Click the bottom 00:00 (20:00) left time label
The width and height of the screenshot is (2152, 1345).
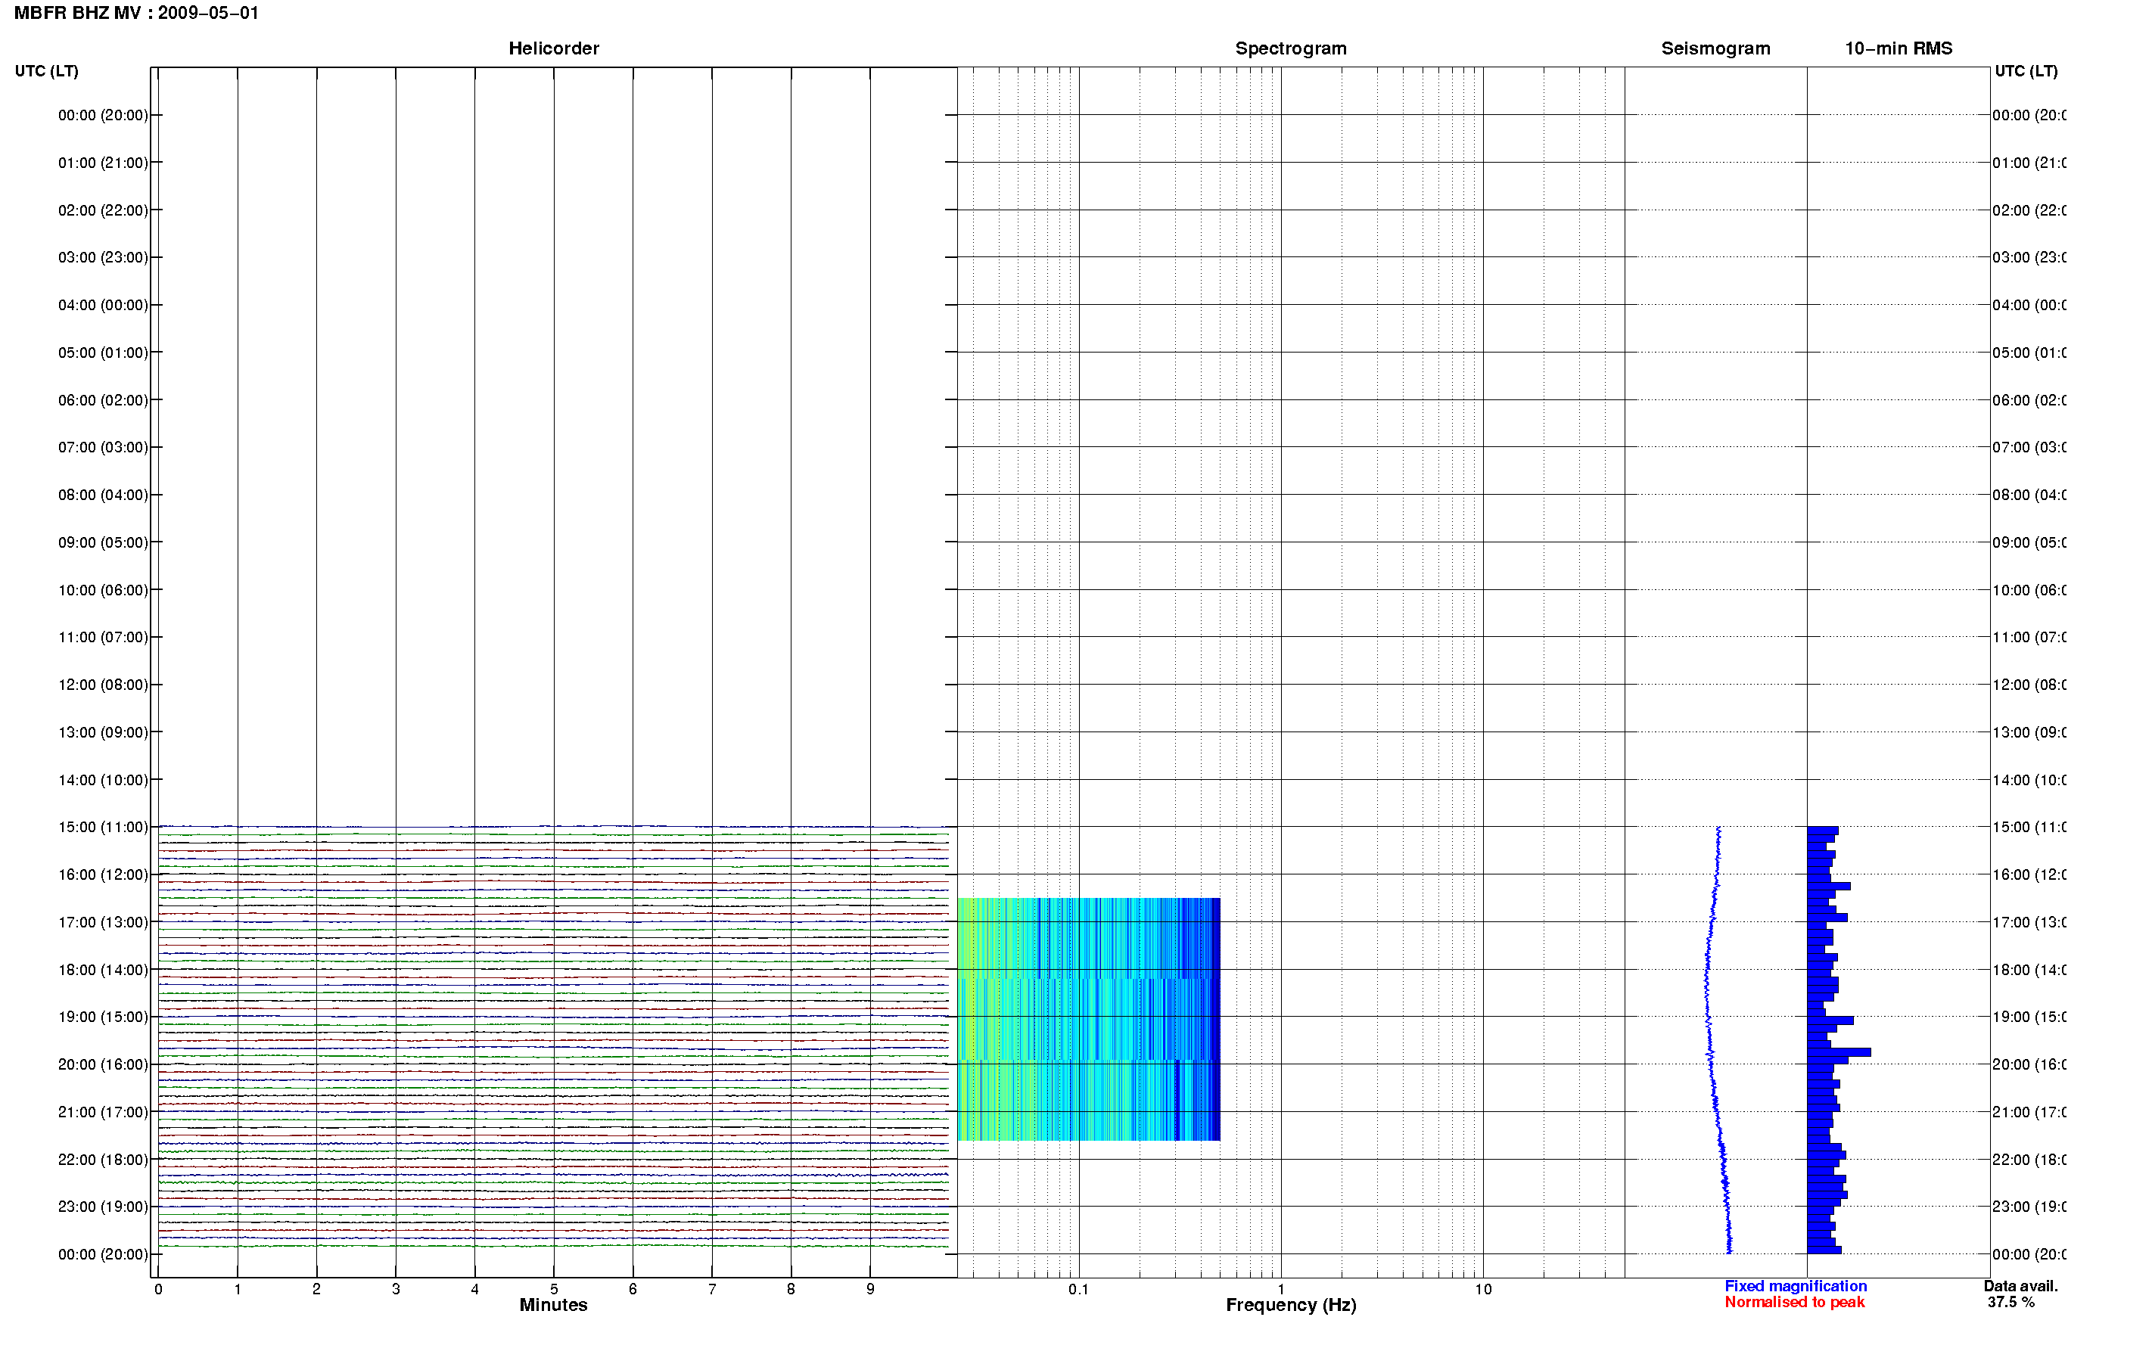click(x=103, y=1254)
